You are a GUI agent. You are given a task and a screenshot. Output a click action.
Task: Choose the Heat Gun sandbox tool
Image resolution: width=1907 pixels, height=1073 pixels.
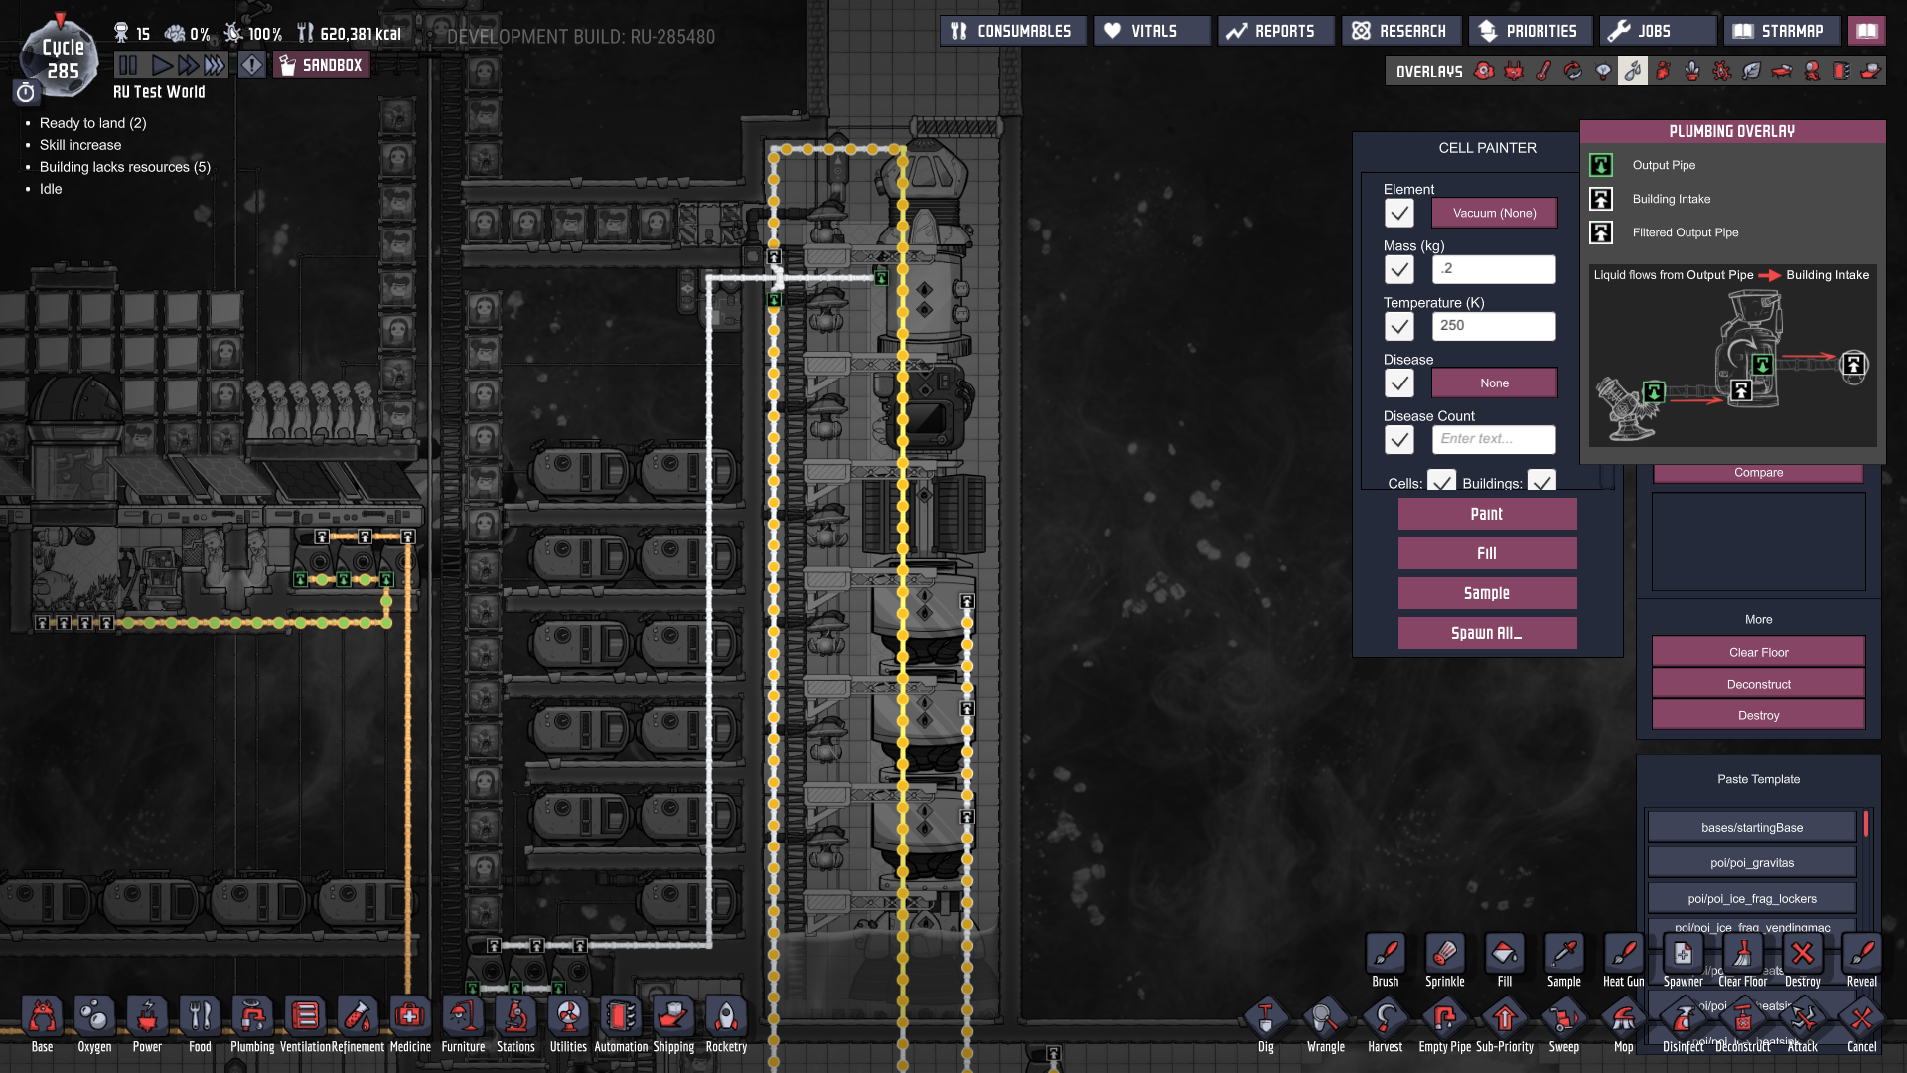coord(1623,955)
